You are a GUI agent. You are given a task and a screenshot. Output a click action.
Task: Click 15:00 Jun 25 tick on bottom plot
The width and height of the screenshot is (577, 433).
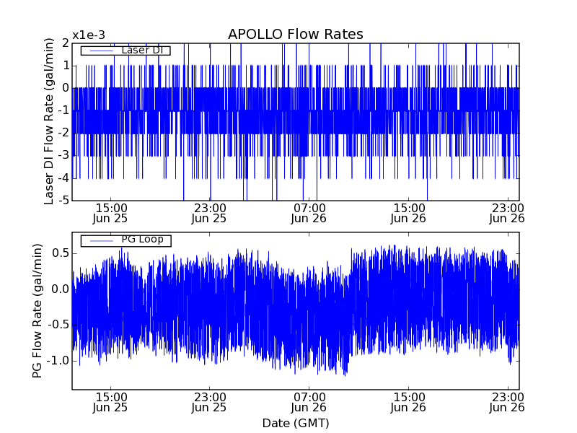coord(110,402)
